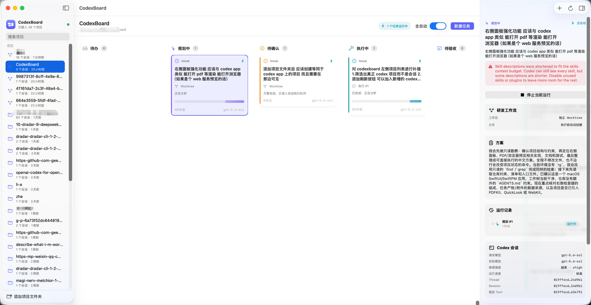Viewport: 591px width, 305px height.
Task: Click the 待确认 checkmark column icon
Action: click(262, 48)
